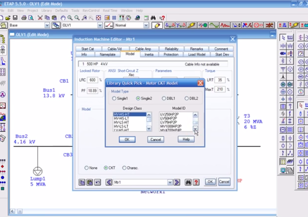
Task: Click Help in Library Quick Pick dialog
Action: click(x=186, y=139)
